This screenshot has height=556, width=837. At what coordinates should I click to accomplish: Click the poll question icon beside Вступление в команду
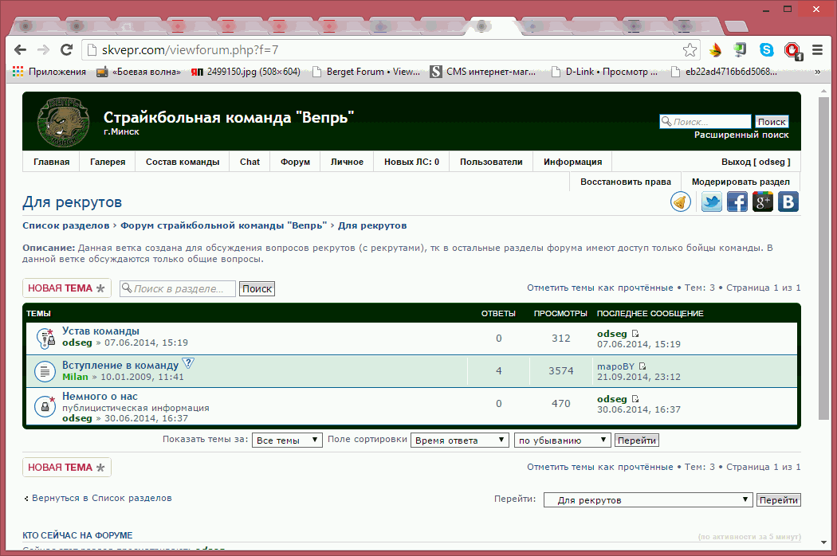[x=188, y=363]
